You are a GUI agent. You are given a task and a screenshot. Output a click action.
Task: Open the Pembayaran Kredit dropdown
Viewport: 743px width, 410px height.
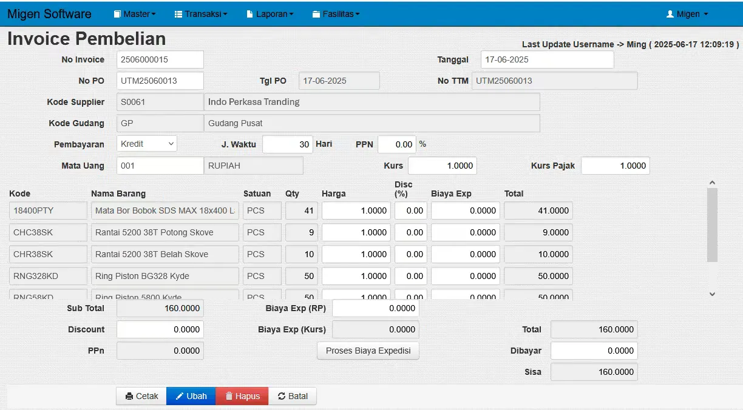click(x=147, y=144)
